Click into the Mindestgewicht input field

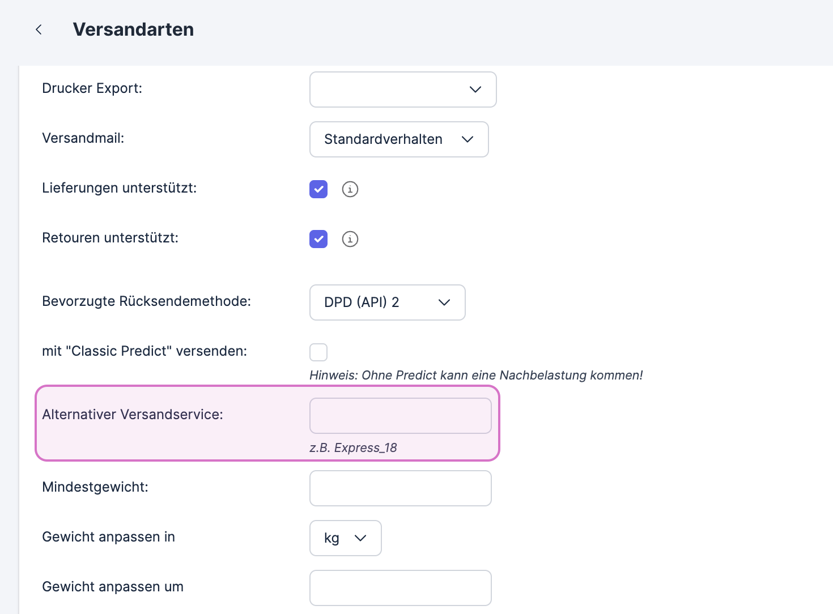point(400,488)
